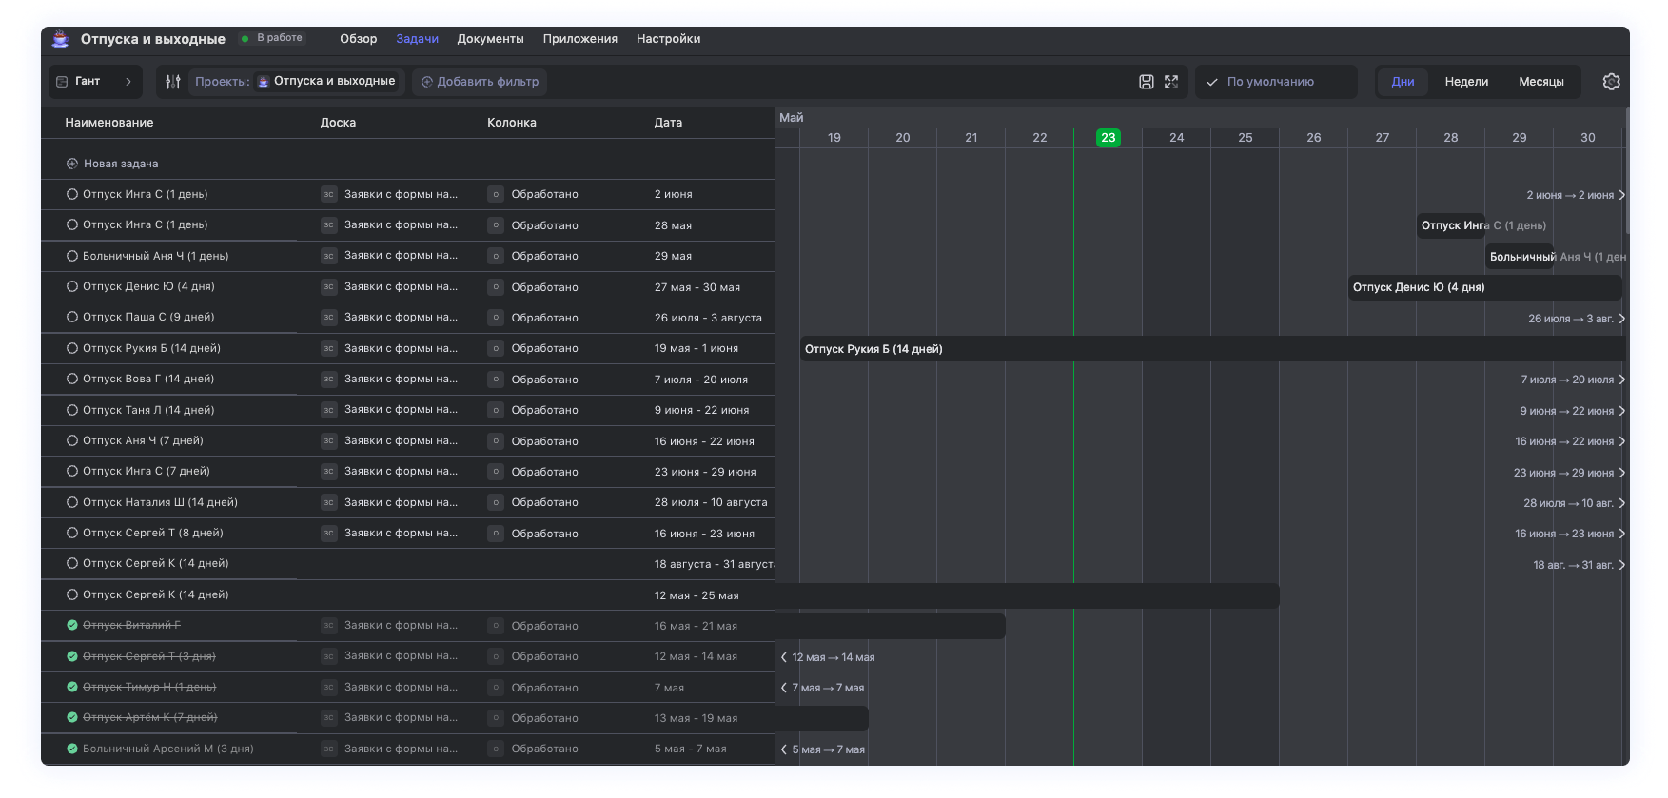Switch to the Документы tab
1668x798 pixels.
click(490, 39)
